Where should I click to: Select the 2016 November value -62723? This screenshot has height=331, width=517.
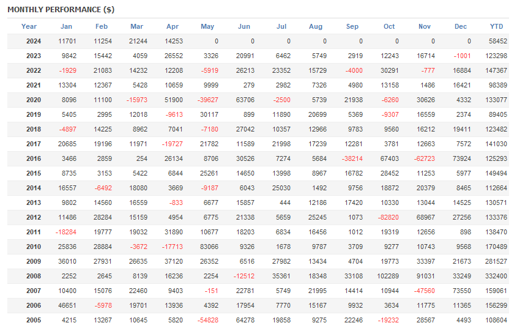[x=425, y=158]
